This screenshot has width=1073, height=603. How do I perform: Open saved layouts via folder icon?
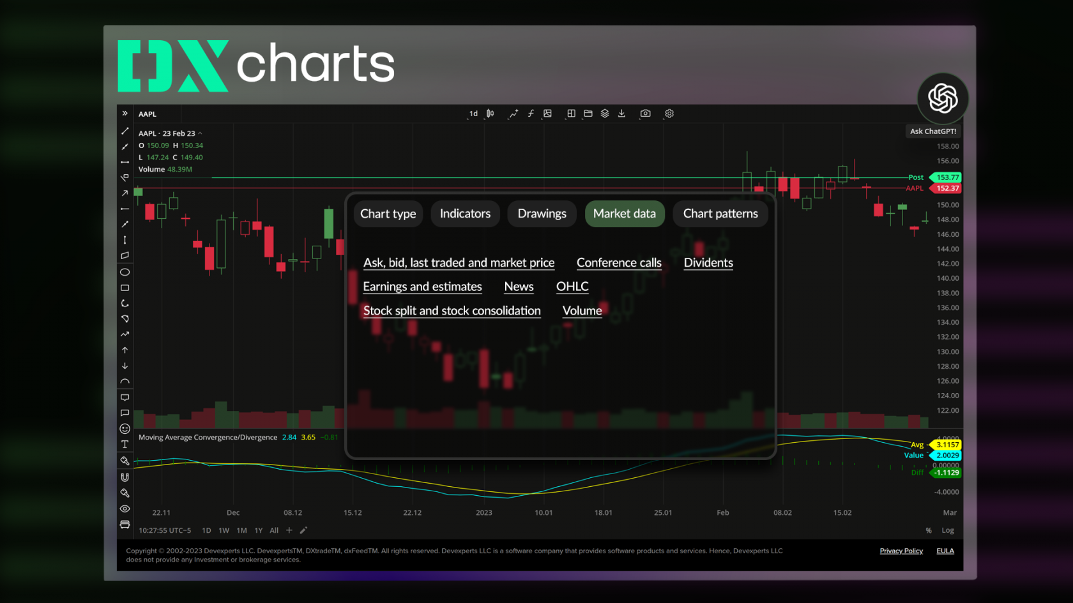click(588, 114)
